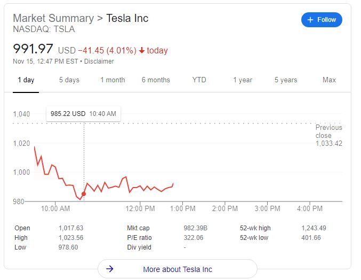Open the Disclaimer link

[99, 61]
